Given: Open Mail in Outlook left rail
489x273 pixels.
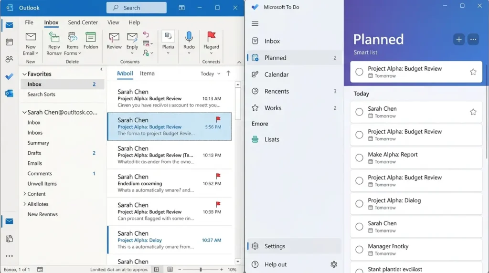Looking at the screenshot, I should [10, 25].
